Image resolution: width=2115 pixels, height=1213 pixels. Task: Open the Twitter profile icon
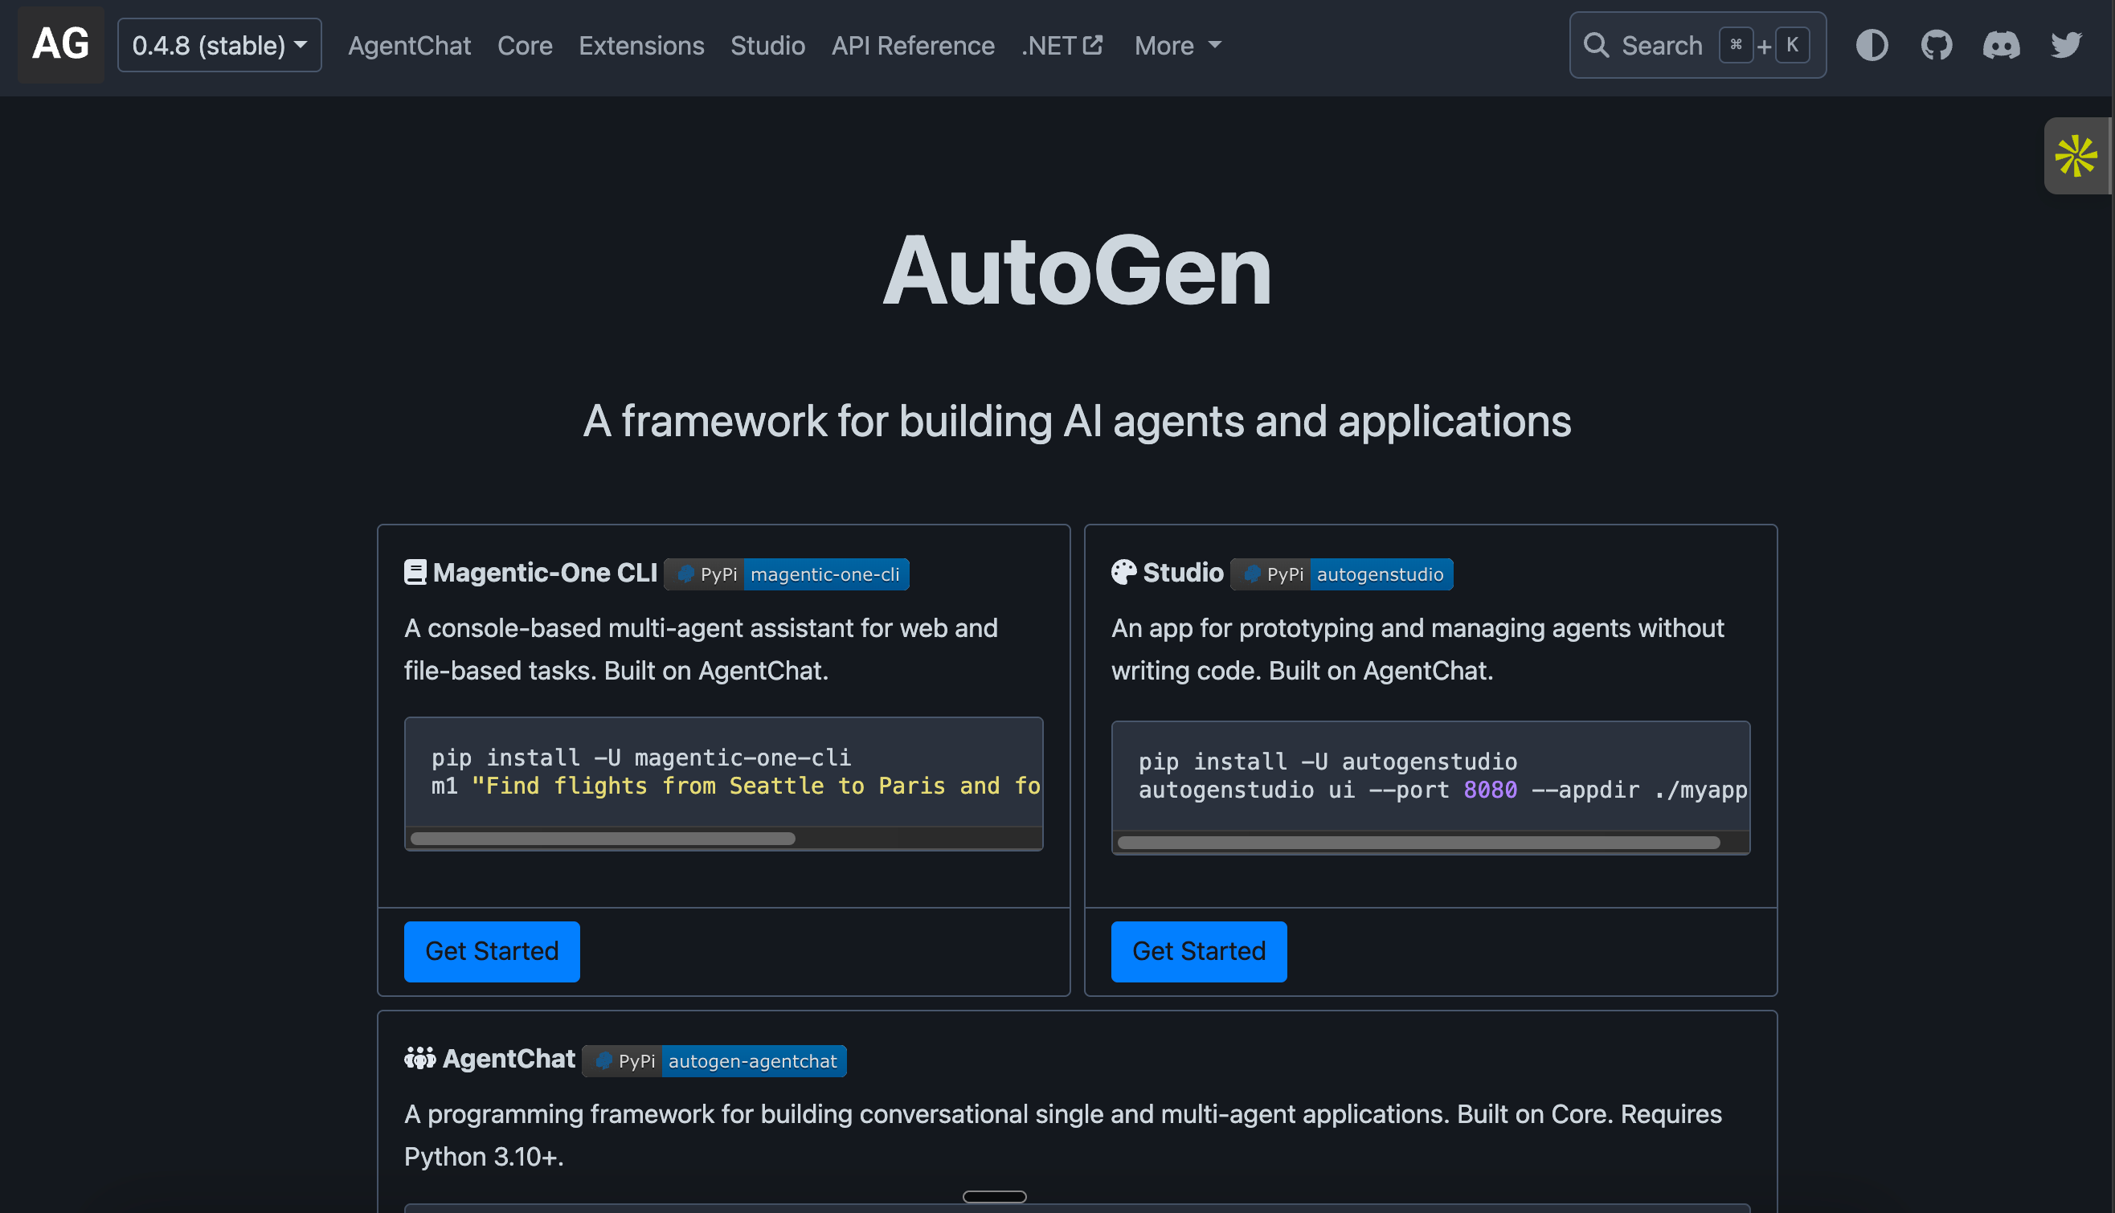pyautogui.click(x=2065, y=45)
